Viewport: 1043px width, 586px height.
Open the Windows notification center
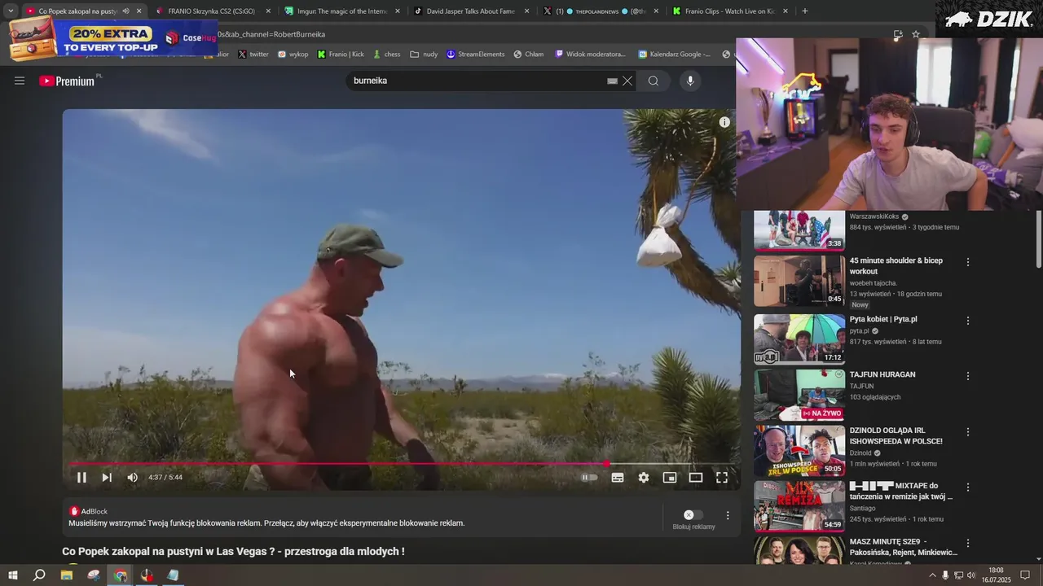tap(1025, 575)
